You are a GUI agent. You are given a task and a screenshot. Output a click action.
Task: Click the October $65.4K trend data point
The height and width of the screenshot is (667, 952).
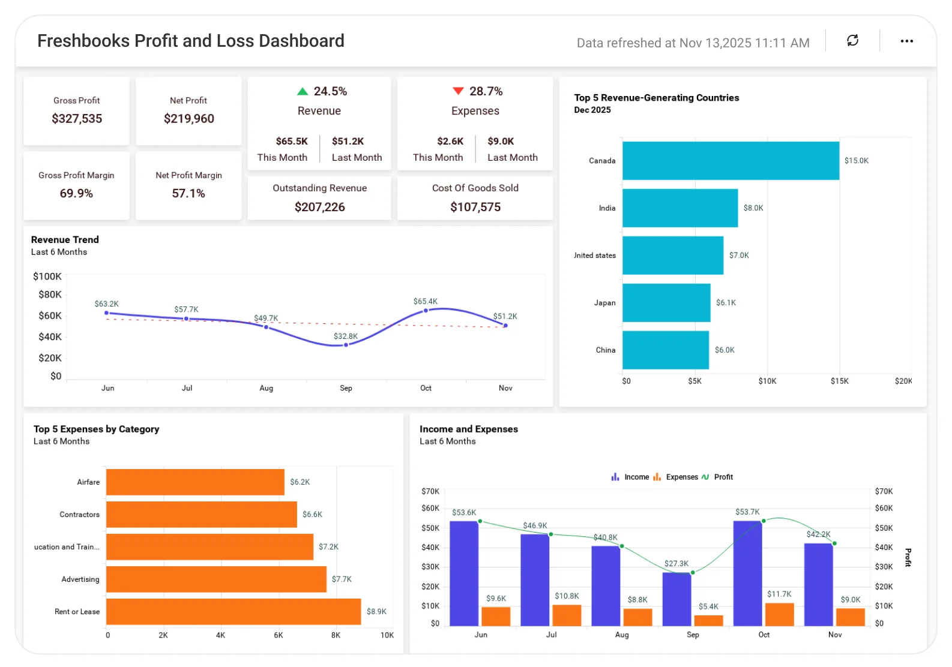tap(426, 311)
